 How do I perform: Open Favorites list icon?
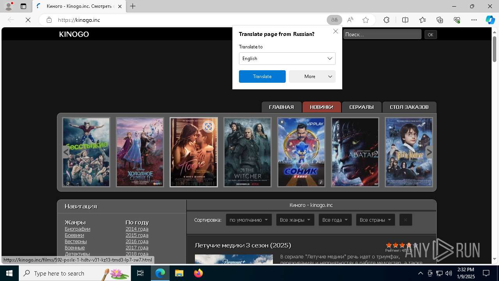click(423, 20)
